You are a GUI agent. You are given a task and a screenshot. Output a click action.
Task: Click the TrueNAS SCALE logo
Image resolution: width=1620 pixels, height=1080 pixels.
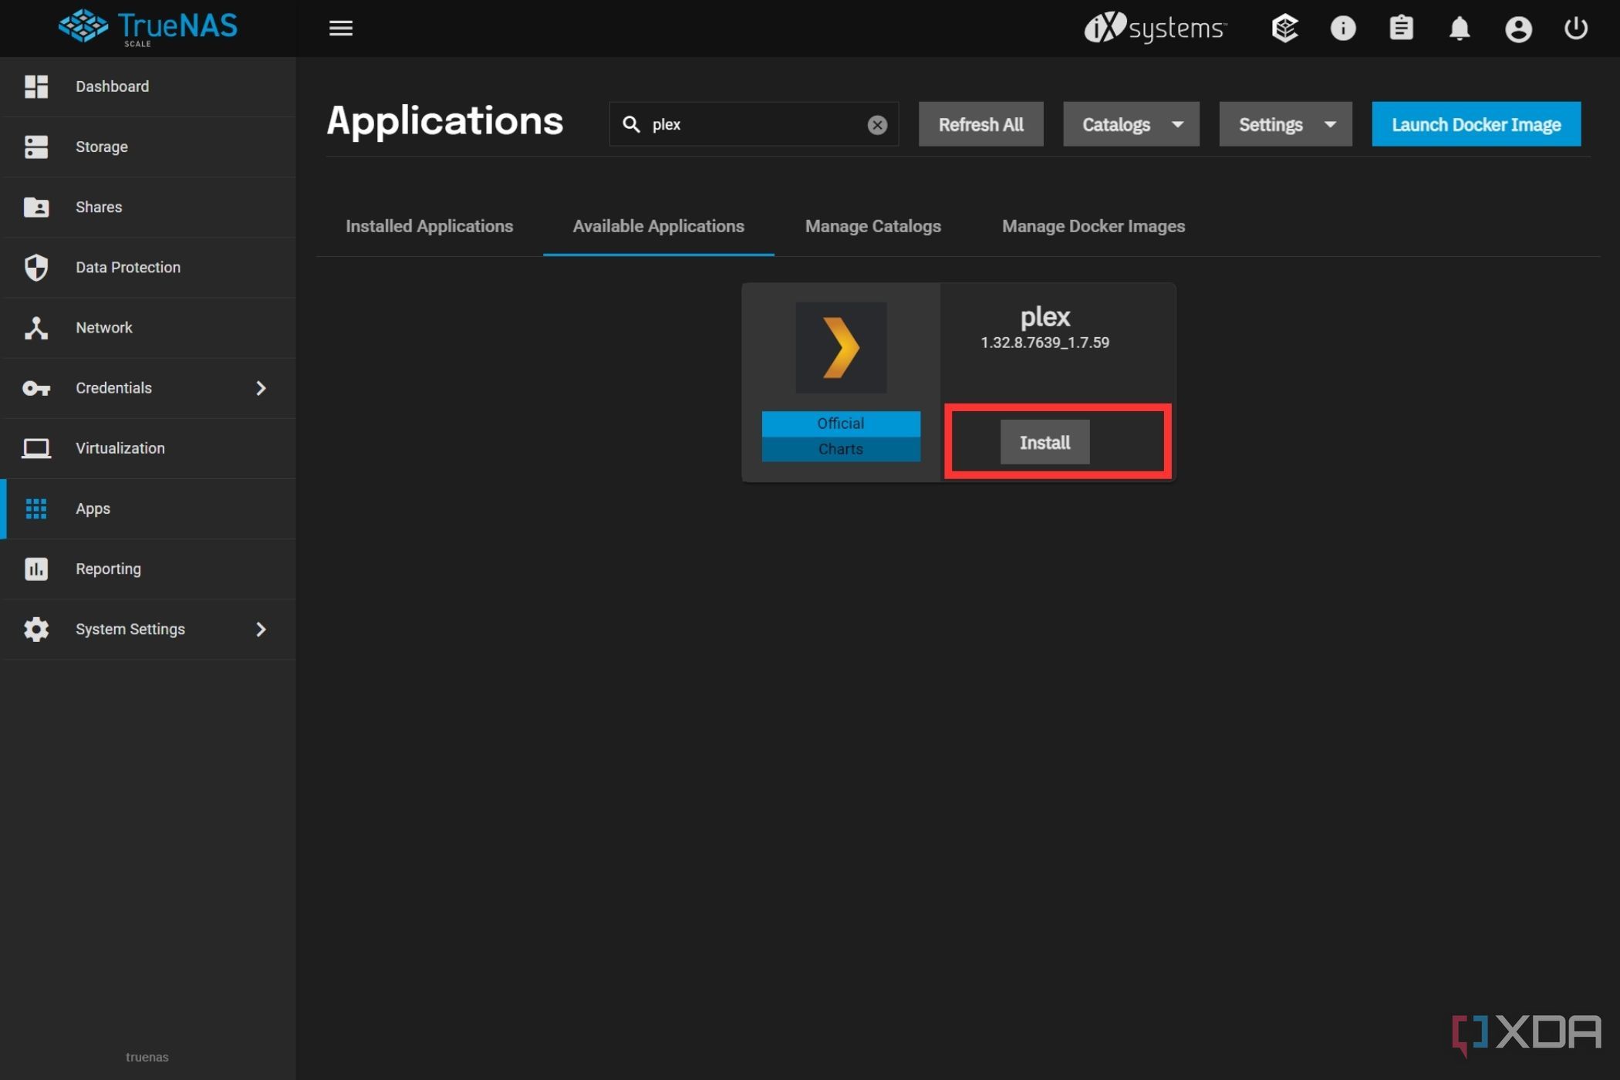tap(148, 28)
